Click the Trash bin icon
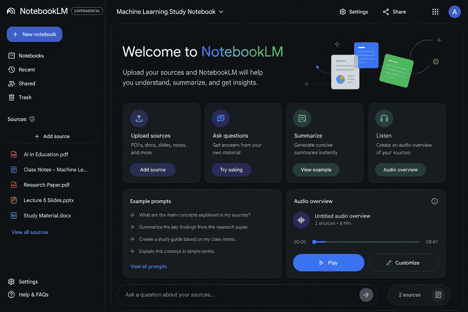This screenshot has height=312, width=468. click(11, 97)
